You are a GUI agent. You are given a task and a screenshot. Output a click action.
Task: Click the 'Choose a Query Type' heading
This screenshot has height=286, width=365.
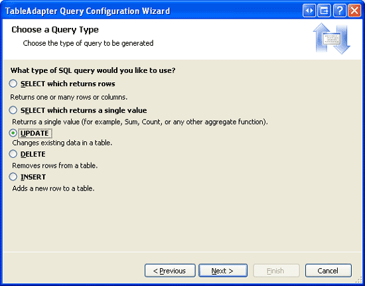(x=55, y=30)
